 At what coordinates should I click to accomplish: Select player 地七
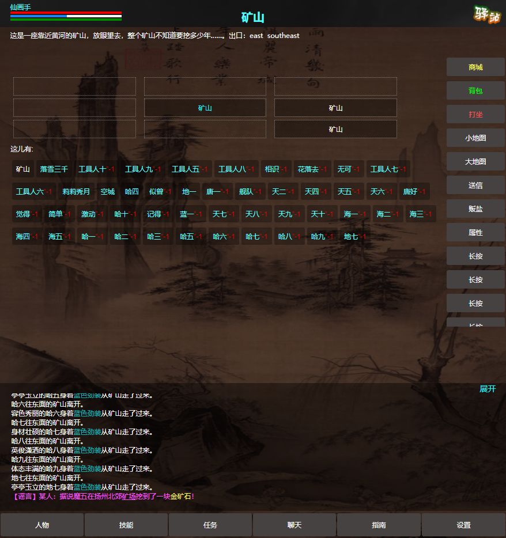(x=354, y=236)
